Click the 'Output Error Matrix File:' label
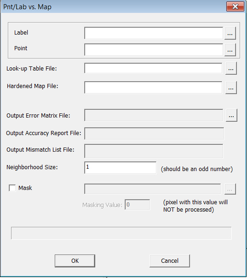Image resolution: width=247 pixels, height=278 pixels. point(38,116)
